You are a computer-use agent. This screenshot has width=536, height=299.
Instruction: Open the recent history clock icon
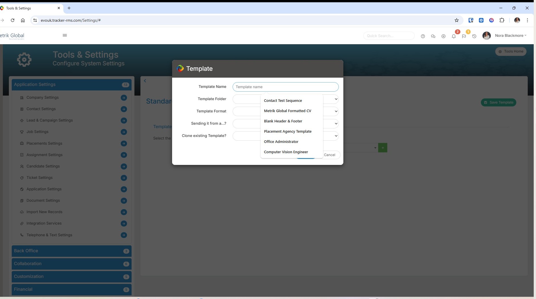tap(474, 36)
